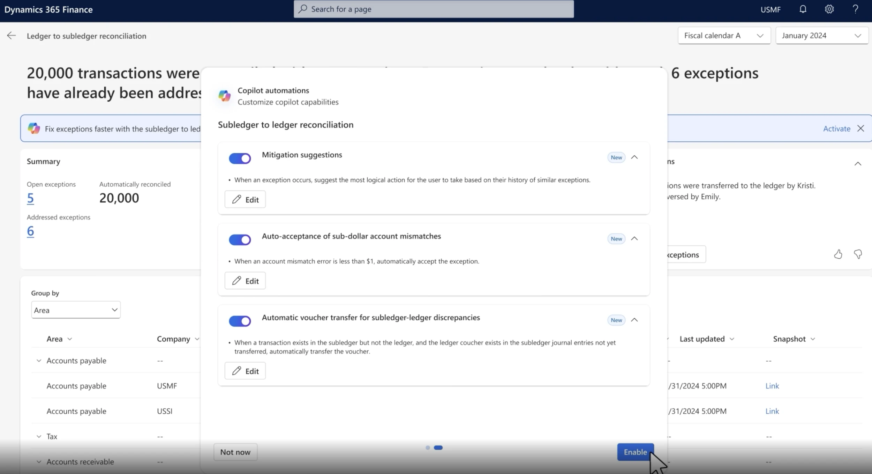The height and width of the screenshot is (474, 872).
Task: Open snapshot Link for USSI row
Action: (x=772, y=411)
